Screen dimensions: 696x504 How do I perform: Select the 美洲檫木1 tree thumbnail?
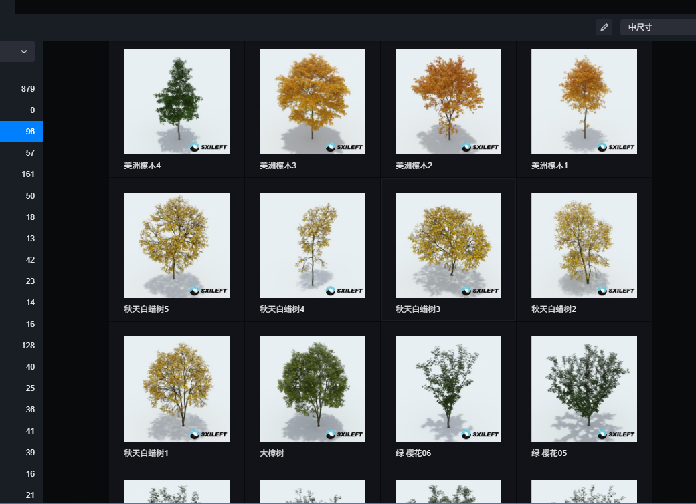pos(584,102)
